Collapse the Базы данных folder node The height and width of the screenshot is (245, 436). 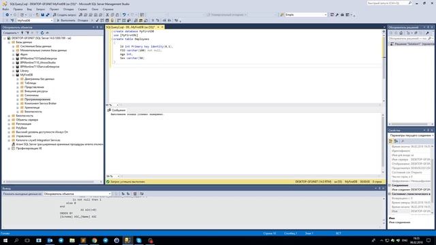coord(9,42)
